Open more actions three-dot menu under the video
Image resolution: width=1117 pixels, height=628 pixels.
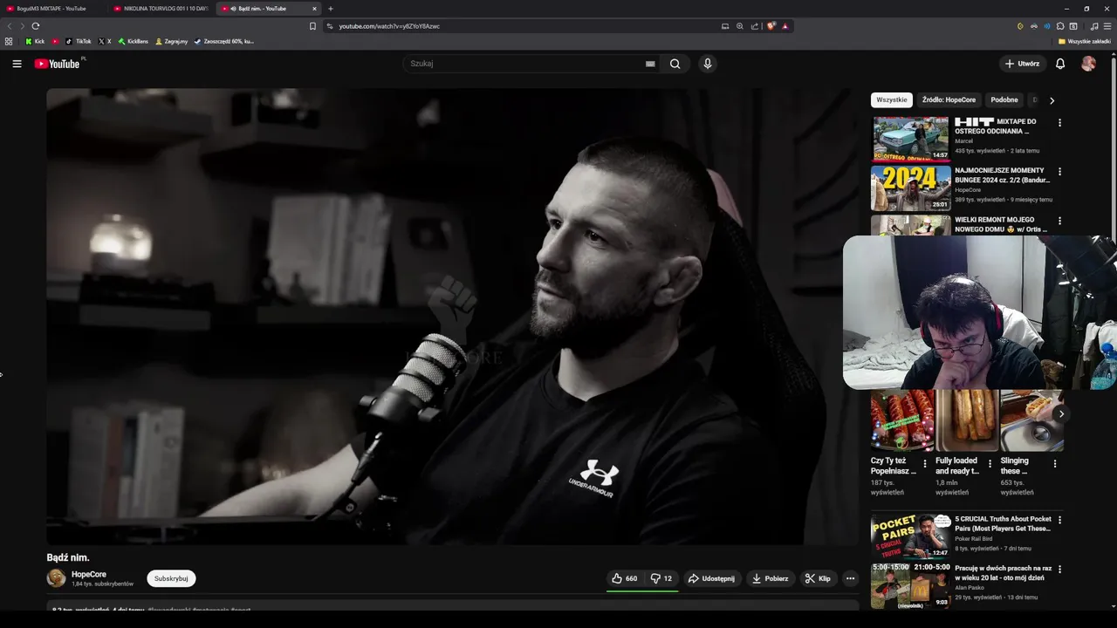(850, 578)
